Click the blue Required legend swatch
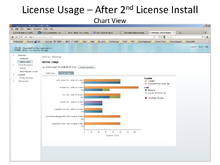Viewport: 220px width, 165px height. tap(146, 90)
